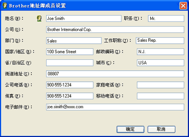Click the field containing 100 Some Street

[x=70, y=52]
